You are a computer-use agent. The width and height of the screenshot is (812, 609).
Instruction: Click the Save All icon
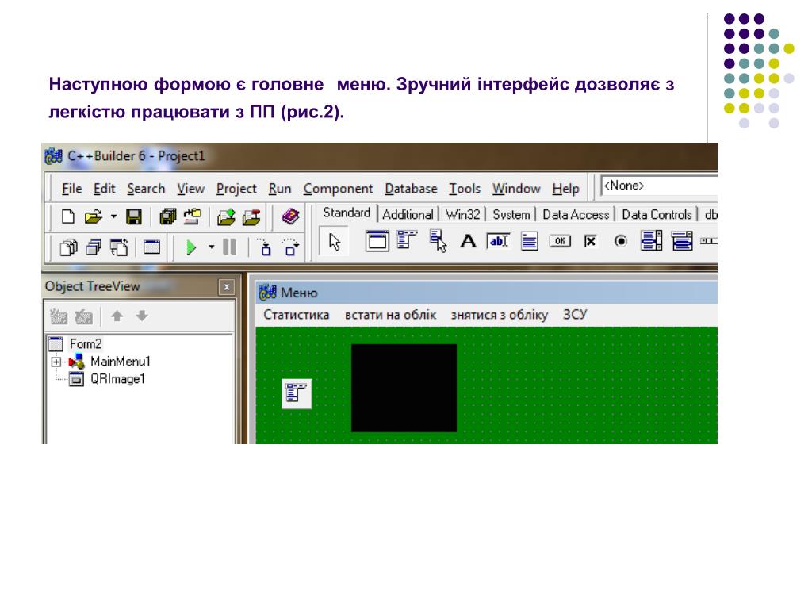pyautogui.click(x=168, y=216)
